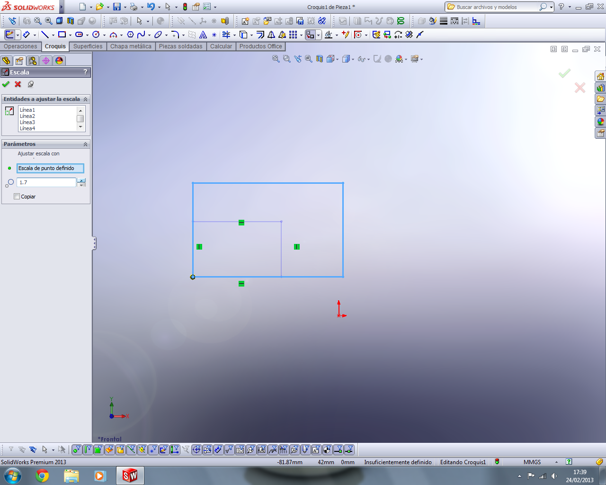Open the search options dropdown

pos(552,7)
